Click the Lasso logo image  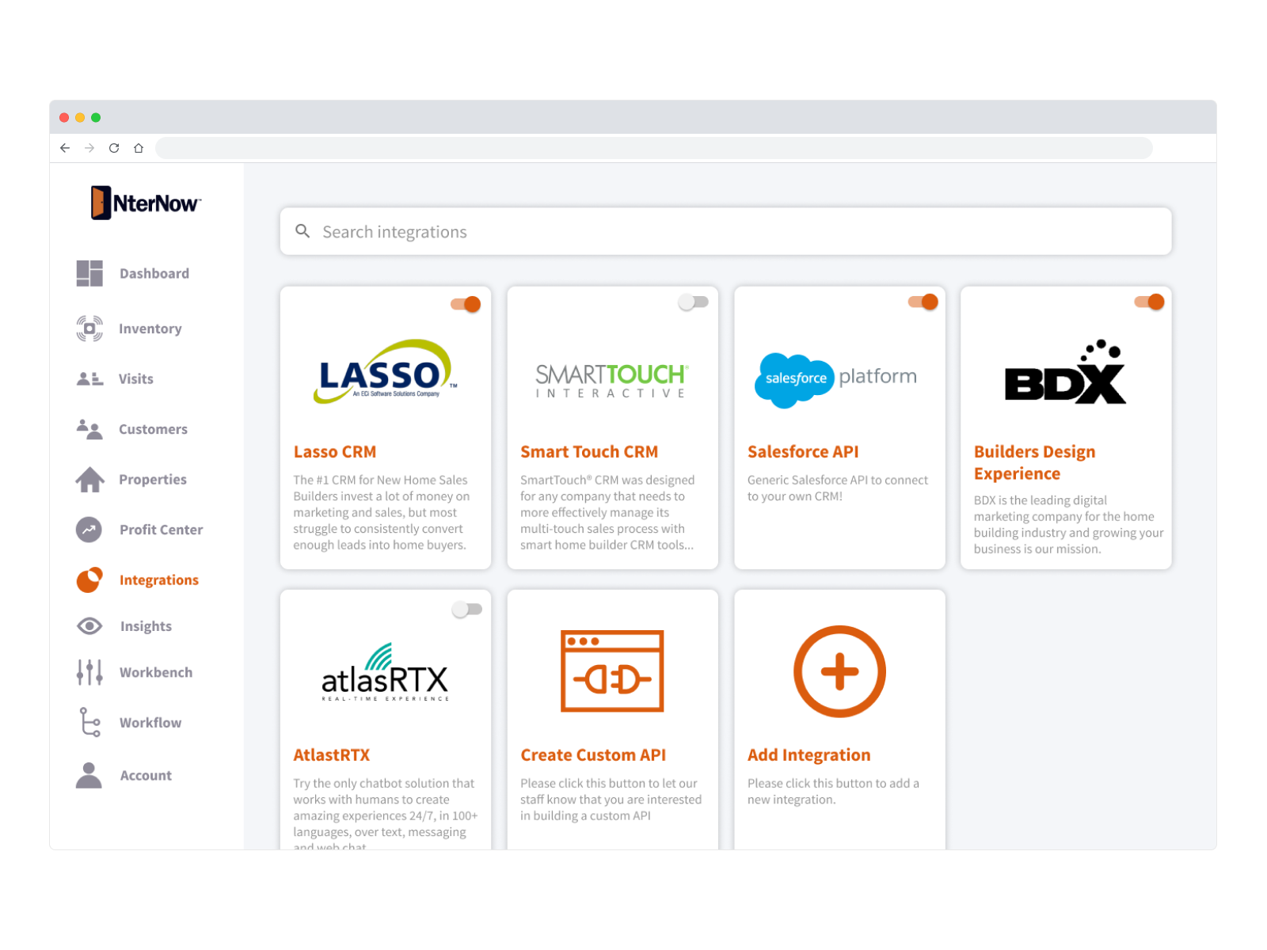click(x=386, y=371)
